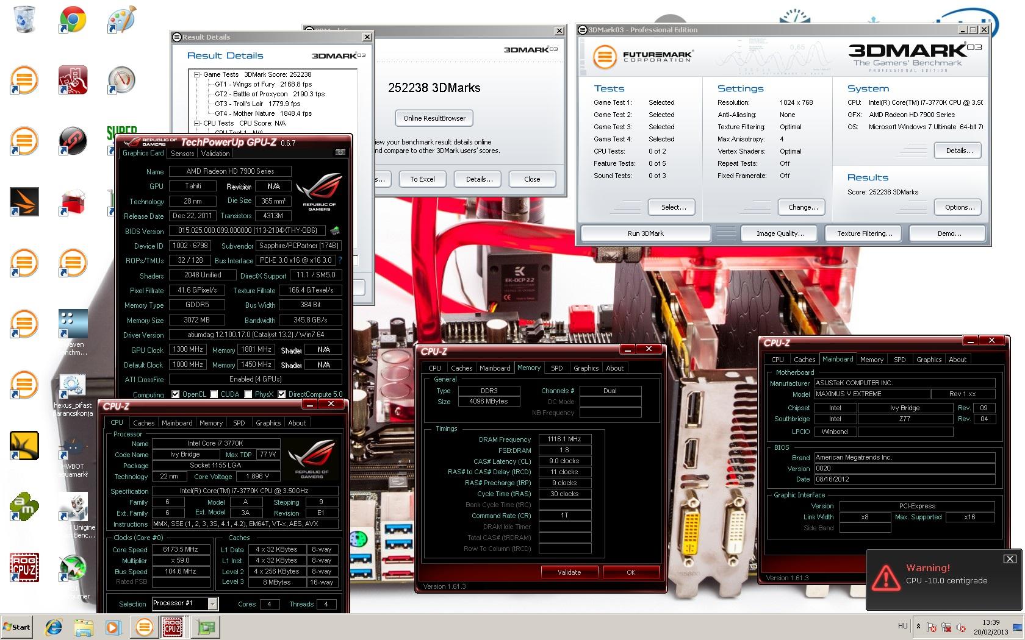Switch to the GPU-Z taskbar button
Viewport: 1025px width, 640px height.
206,627
